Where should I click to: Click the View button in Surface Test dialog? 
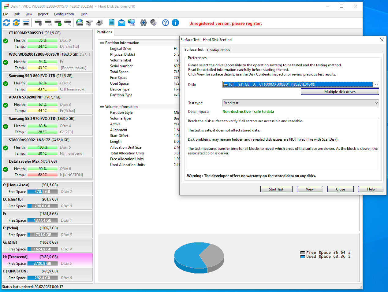(310, 189)
